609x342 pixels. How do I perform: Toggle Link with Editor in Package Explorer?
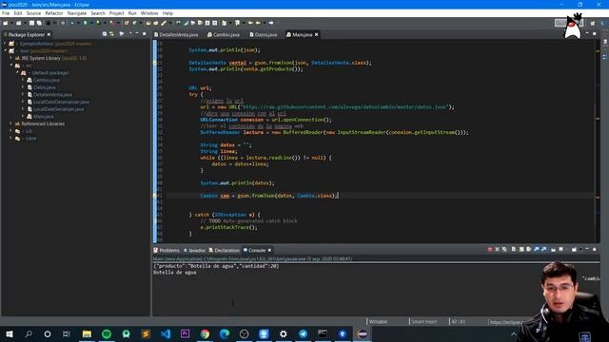[111, 34]
